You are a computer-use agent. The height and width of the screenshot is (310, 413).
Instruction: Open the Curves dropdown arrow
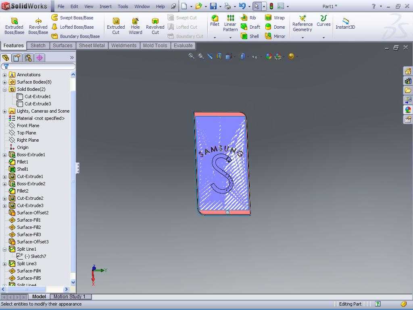tap(323, 38)
